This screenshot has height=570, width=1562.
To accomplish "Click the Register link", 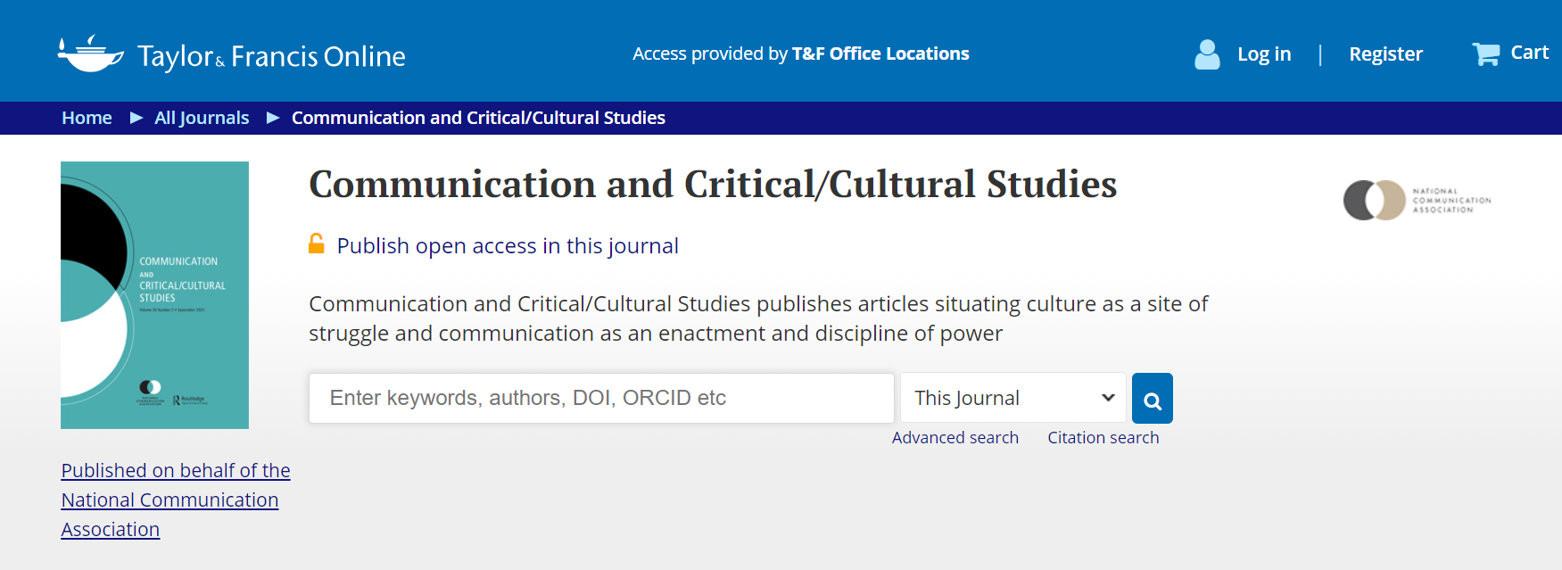I will coord(1385,54).
